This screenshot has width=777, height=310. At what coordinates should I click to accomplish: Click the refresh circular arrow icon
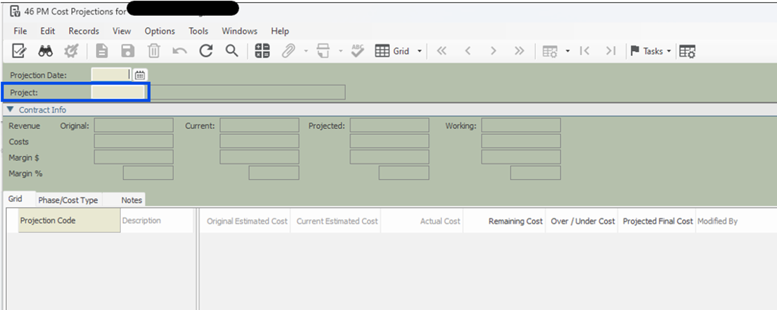point(206,51)
